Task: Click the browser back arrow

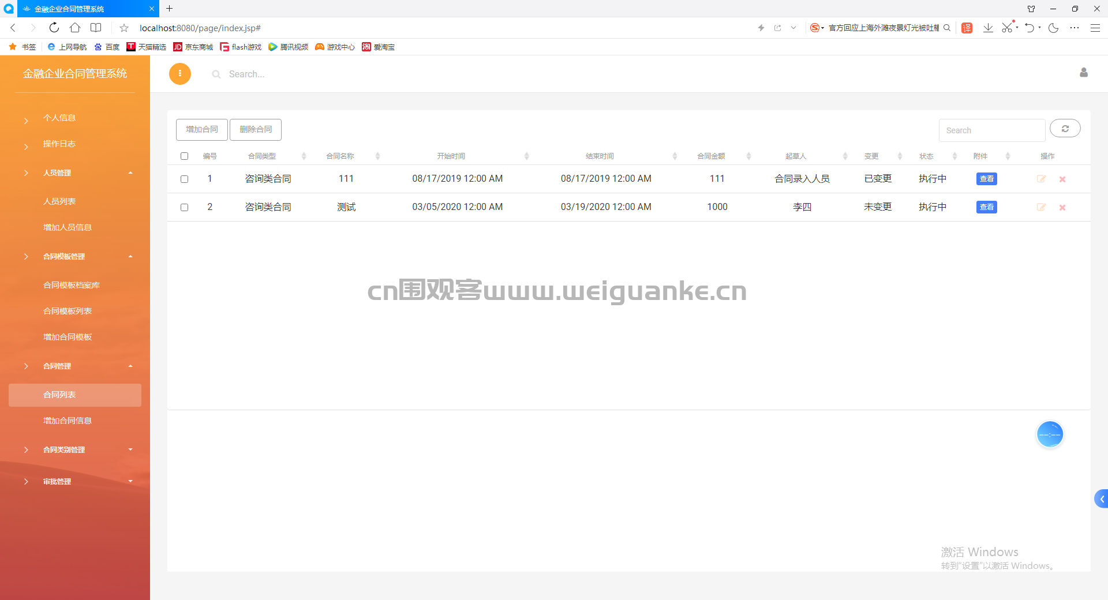Action: click(x=13, y=28)
